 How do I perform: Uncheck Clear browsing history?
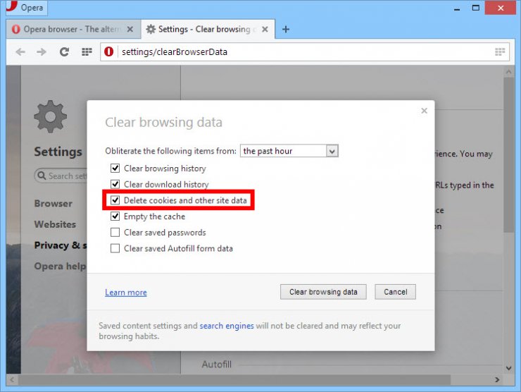click(x=115, y=168)
